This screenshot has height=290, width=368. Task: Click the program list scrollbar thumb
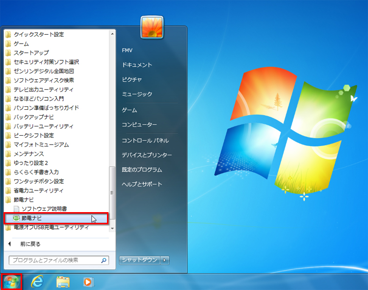[x=112, y=193]
